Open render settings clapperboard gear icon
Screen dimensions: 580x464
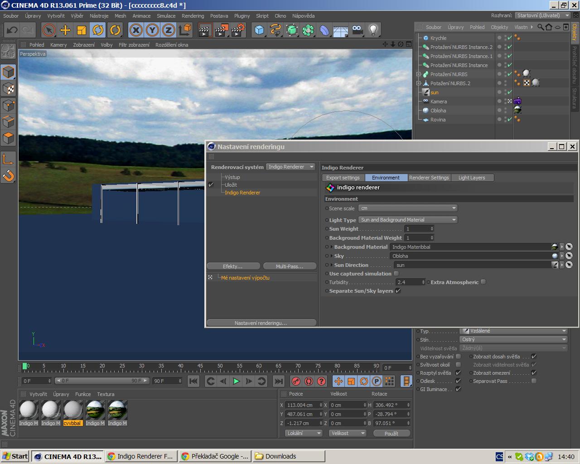coord(238,30)
